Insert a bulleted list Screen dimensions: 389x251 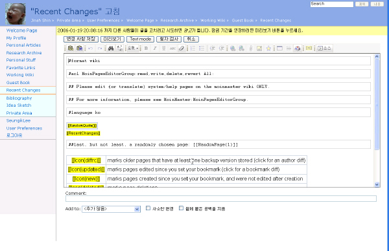click(x=202, y=49)
